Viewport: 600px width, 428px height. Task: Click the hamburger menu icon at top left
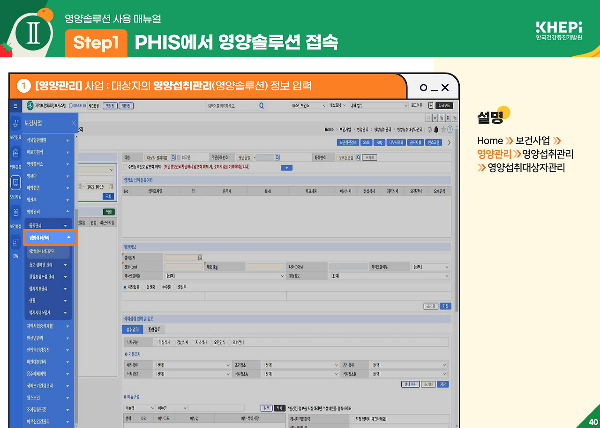(x=15, y=106)
